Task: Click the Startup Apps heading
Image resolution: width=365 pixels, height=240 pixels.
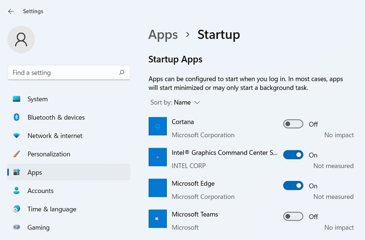Action: coord(175,59)
